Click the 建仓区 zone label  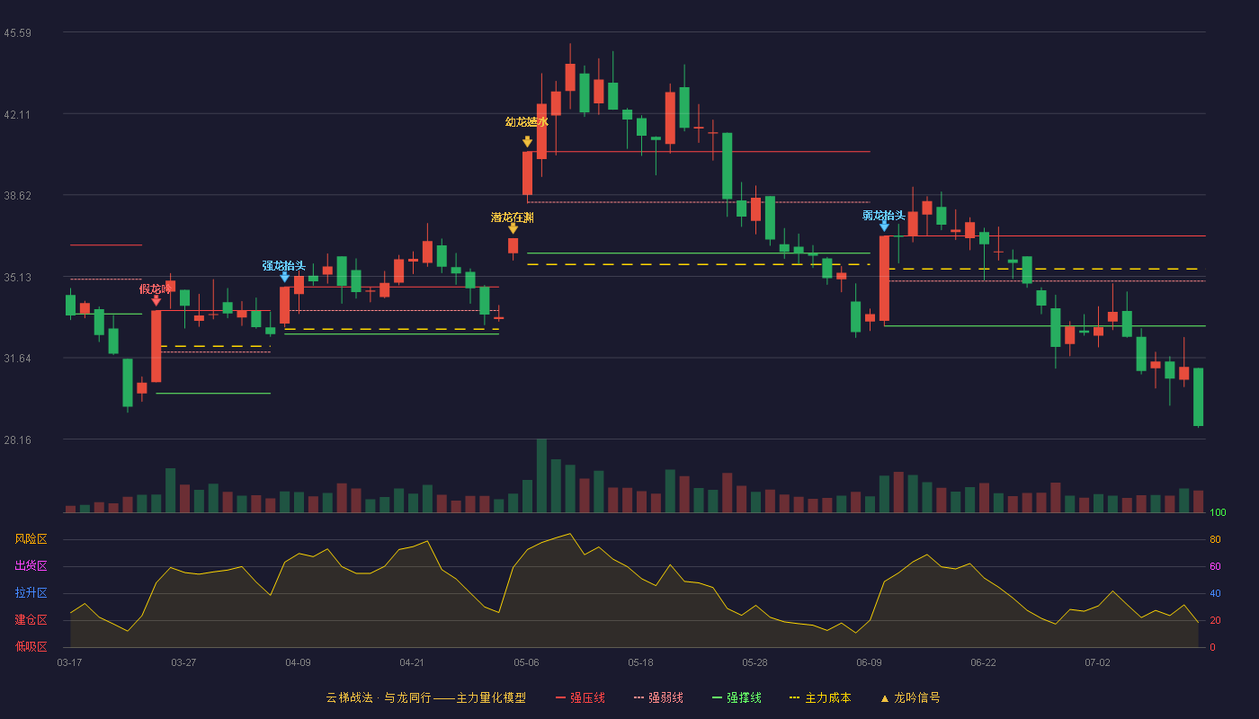(31, 620)
